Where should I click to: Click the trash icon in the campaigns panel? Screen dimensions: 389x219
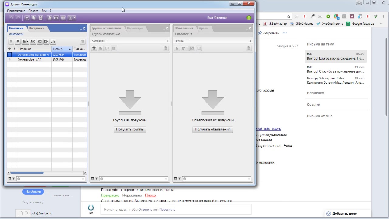[83, 42]
